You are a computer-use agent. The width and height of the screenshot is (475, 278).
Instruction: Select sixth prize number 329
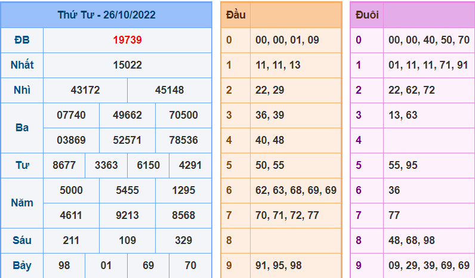pyautogui.click(x=184, y=240)
